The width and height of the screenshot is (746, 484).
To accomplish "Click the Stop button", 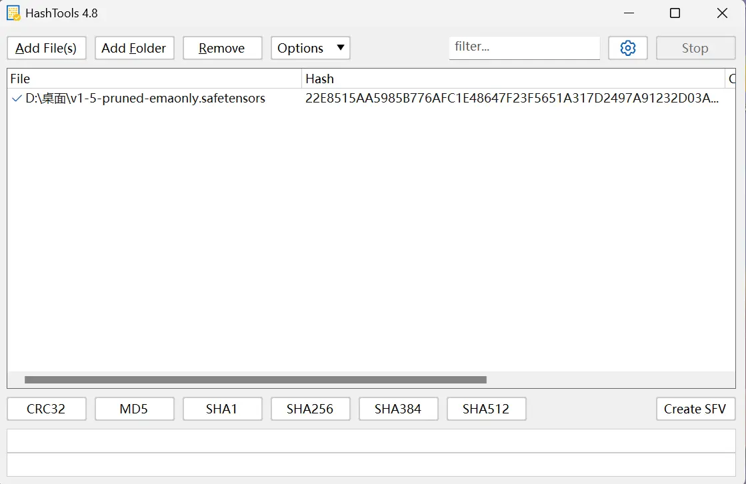I will pyautogui.click(x=695, y=48).
